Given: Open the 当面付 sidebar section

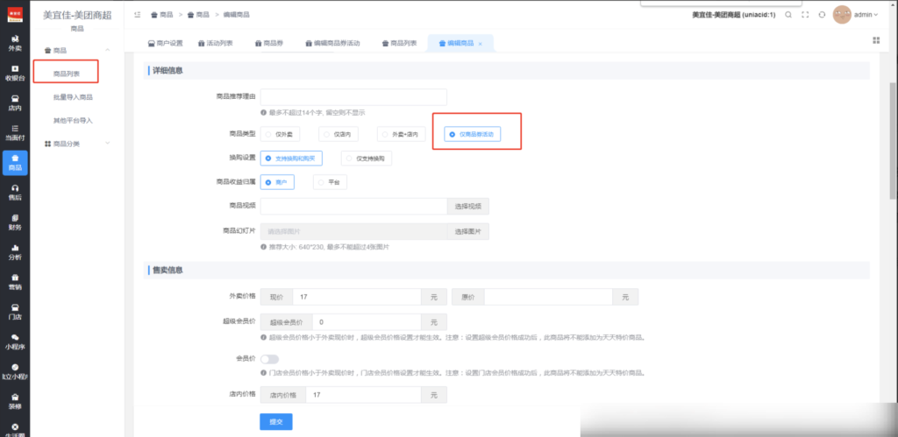Looking at the screenshot, I should pos(15,133).
